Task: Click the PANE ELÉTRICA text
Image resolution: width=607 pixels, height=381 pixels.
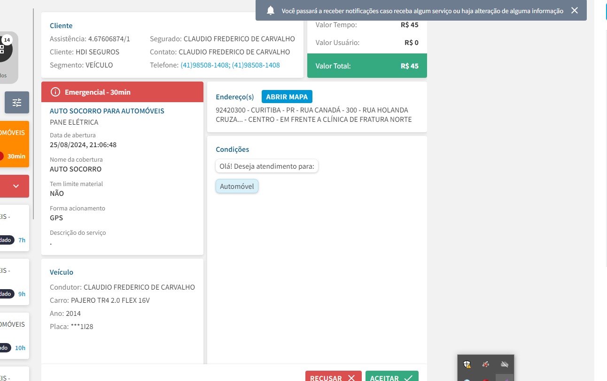Action: click(x=74, y=122)
